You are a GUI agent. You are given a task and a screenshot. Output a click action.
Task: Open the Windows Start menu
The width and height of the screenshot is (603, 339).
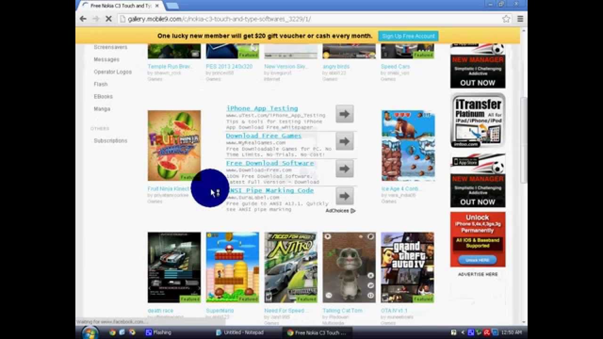tap(90, 332)
